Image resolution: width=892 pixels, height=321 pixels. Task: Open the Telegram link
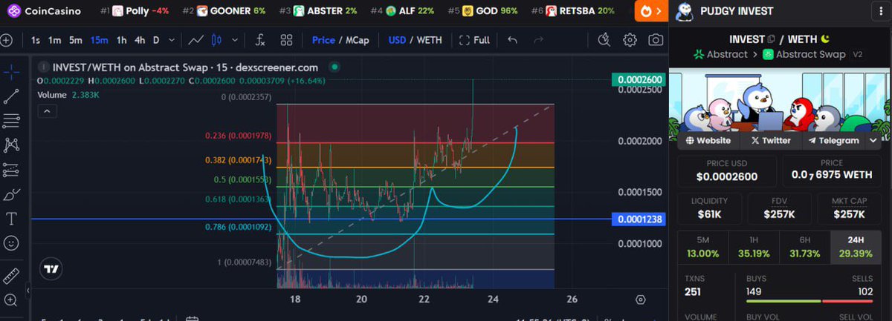(x=833, y=140)
